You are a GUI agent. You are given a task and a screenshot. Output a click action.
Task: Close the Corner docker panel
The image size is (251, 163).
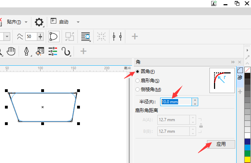point(239,62)
